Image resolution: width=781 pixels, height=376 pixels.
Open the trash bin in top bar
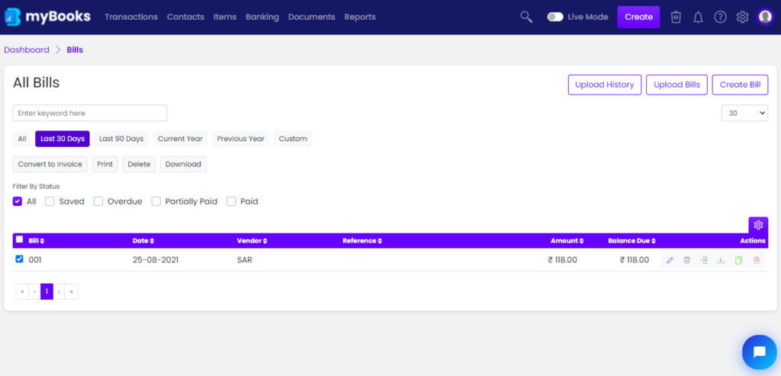point(676,17)
